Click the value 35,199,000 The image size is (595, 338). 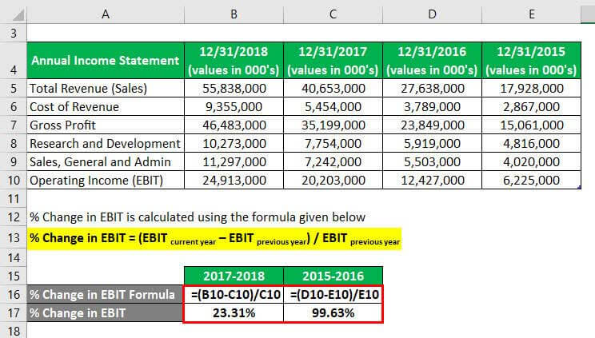click(333, 125)
